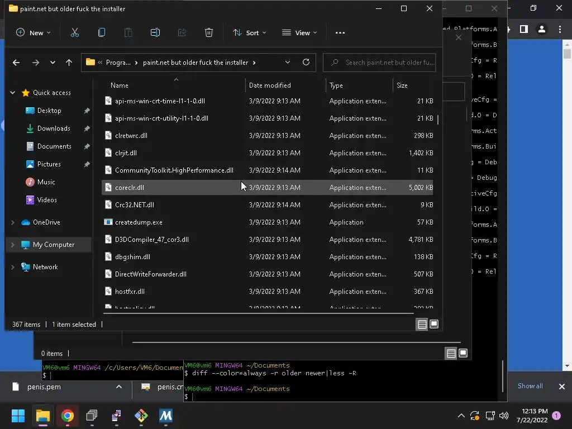The height and width of the screenshot is (429, 572).
Task: Select Pictures in Quick access
Action: click(49, 164)
